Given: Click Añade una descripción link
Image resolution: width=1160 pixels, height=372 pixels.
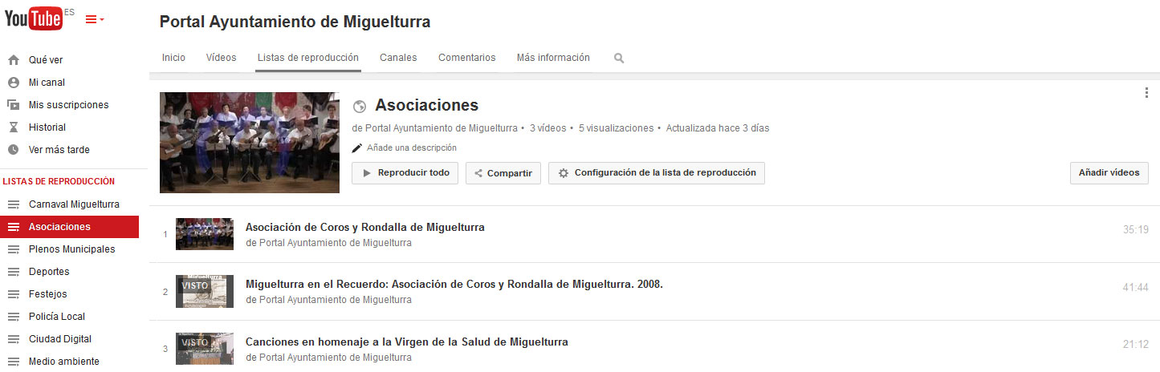Looking at the screenshot, I should click(412, 148).
